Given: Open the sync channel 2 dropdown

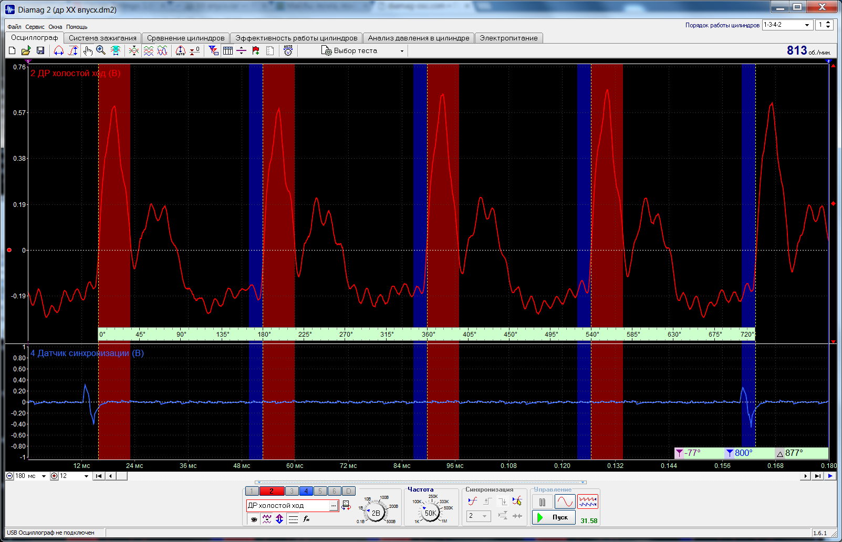Looking at the screenshot, I should [479, 516].
